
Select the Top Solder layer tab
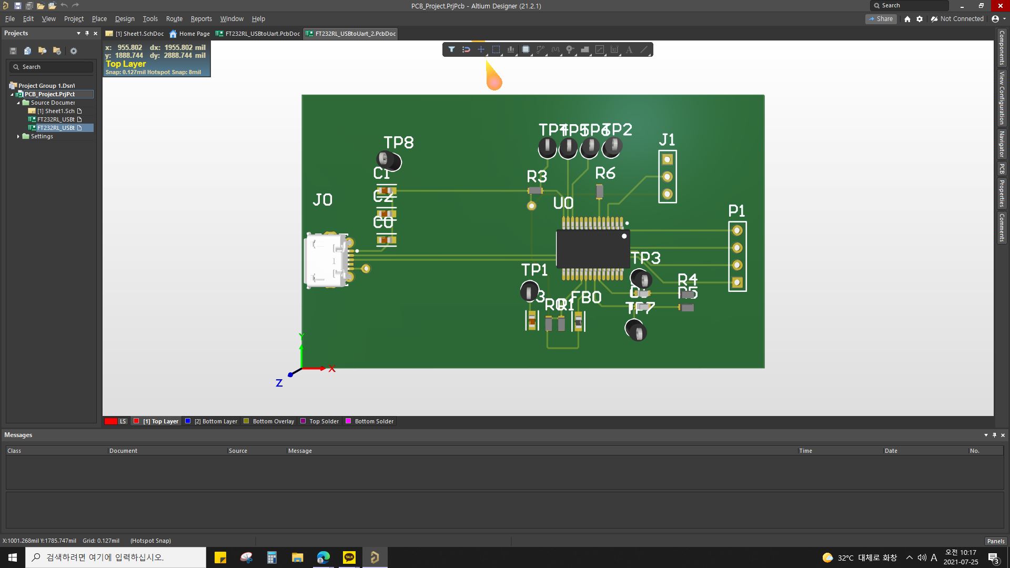point(320,421)
